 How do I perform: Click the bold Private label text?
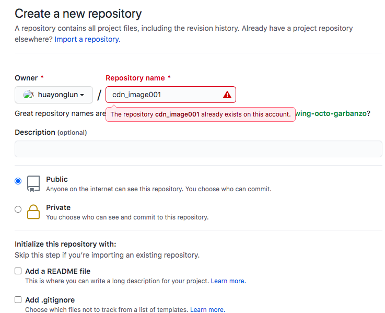(x=59, y=207)
